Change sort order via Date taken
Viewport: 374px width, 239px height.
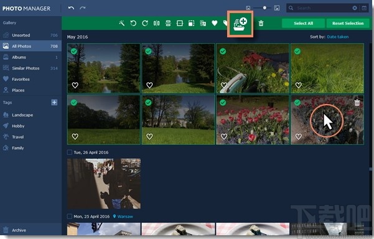(x=338, y=37)
